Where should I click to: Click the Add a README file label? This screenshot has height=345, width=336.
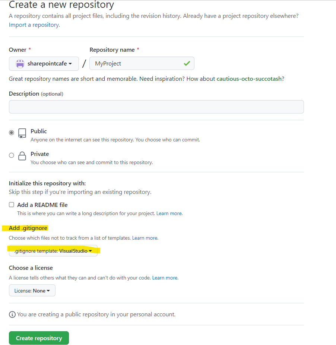(x=42, y=205)
